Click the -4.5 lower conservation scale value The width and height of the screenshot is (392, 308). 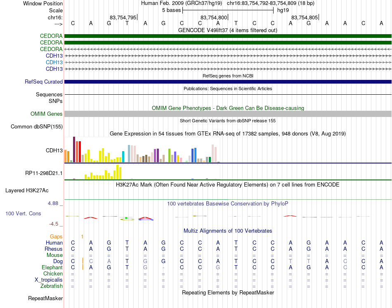point(54,224)
